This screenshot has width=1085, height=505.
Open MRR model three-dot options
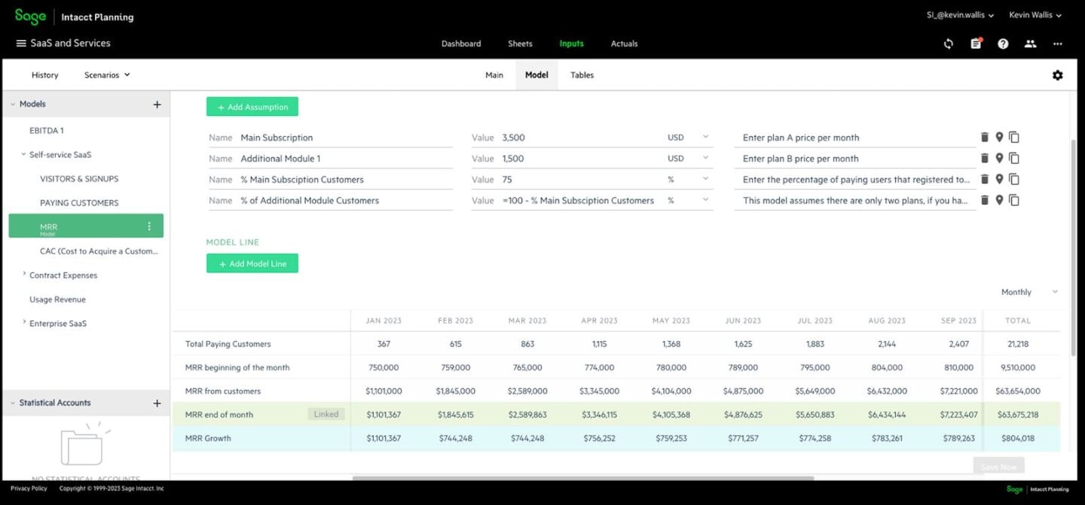point(149,227)
